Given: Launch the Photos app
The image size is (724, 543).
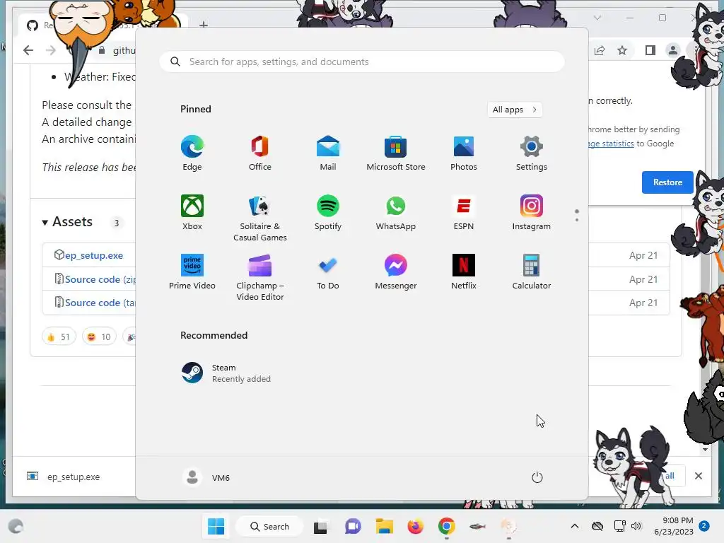Looking at the screenshot, I should (464, 153).
